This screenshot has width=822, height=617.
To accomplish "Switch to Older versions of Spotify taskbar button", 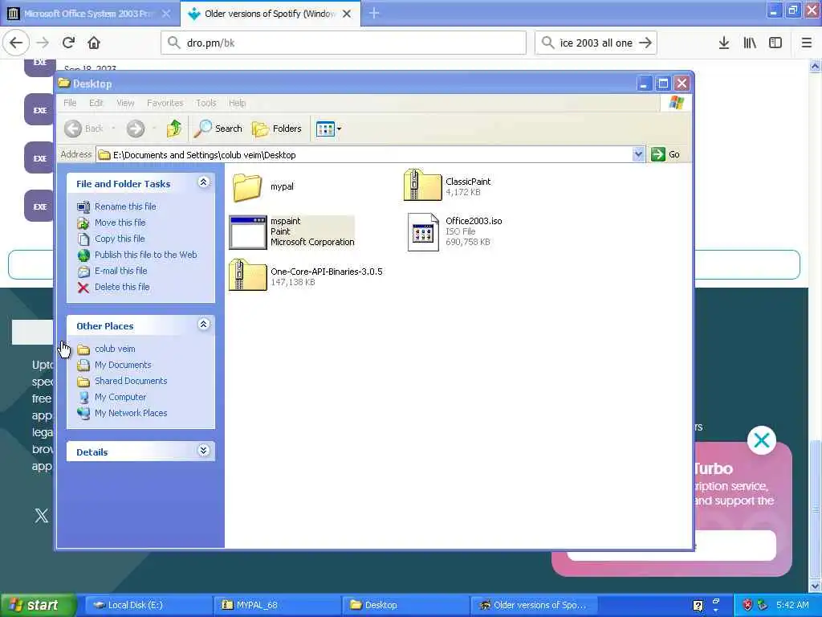I will tap(534, 606).
